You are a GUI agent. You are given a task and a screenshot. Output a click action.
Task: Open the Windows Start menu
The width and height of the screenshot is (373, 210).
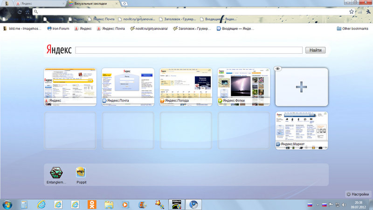pyautogui.click(x=7, y=204)
